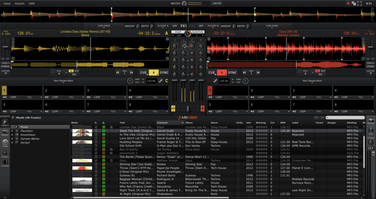Click the crossfader handle
Screen dimensions: 376x199
tap(188, 109)
